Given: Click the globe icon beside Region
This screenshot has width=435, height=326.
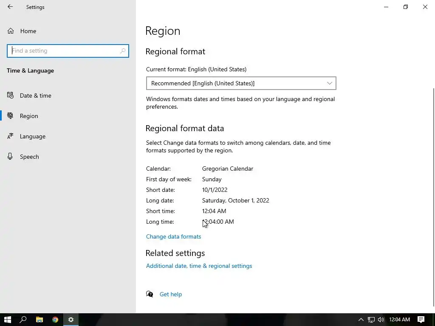Looking at the screenshot, I should coord(10,115).
